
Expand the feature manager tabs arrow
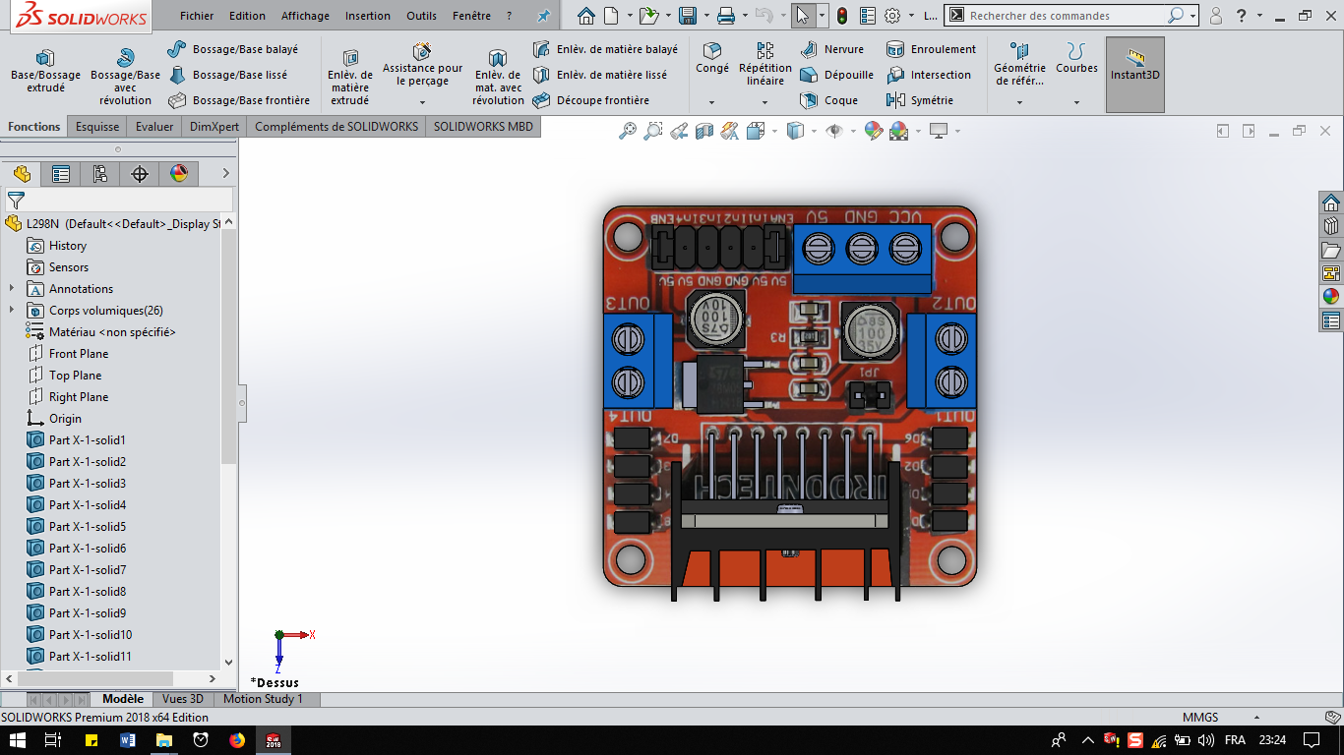coord(225,174)
